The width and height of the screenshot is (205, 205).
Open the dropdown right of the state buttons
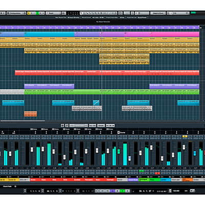point(53,13)
